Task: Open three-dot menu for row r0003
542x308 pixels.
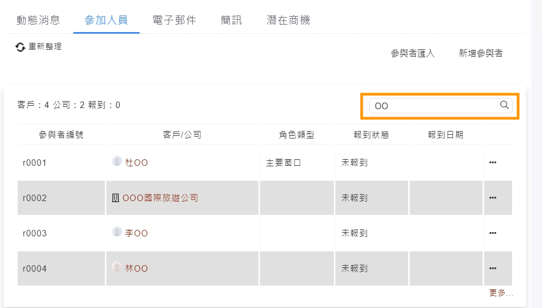Action: [x=493, y=233]
